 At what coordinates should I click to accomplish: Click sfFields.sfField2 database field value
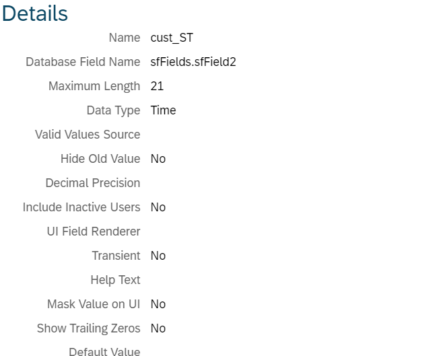(193, 62)
